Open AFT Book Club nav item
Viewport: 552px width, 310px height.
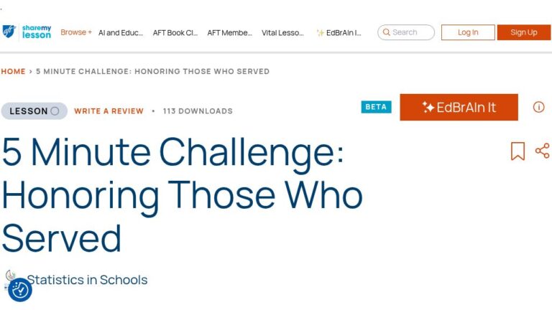(175, 32)
